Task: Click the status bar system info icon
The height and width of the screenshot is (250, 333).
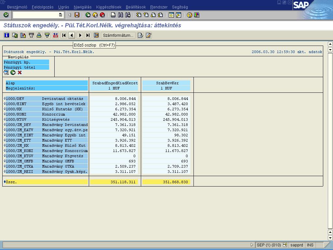Action: coord(285,245)
